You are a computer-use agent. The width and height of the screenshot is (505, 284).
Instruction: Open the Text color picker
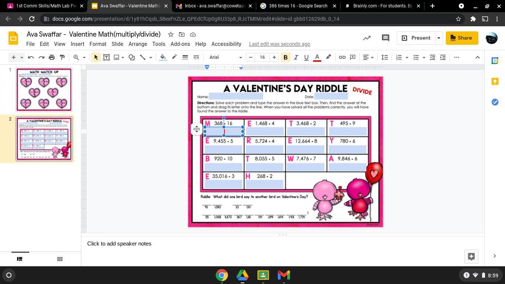317,57
